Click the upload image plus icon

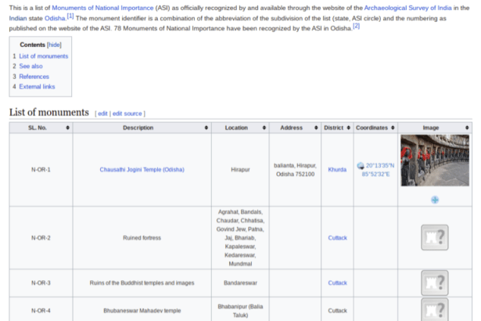[435, 199]
